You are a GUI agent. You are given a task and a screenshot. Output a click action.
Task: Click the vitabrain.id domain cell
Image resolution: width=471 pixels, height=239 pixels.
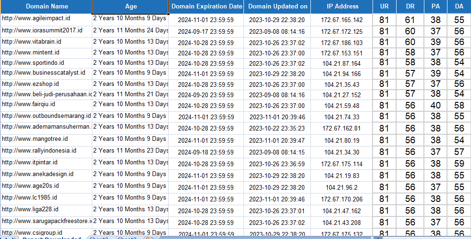click(32, 41)
